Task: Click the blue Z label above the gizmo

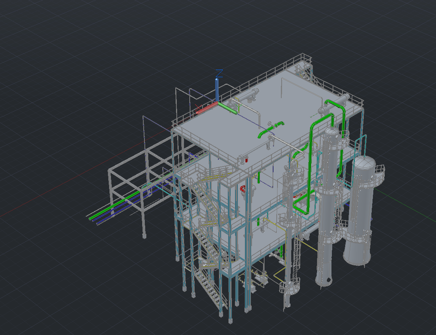Action: pyautogui.click(x=219, y=73)
